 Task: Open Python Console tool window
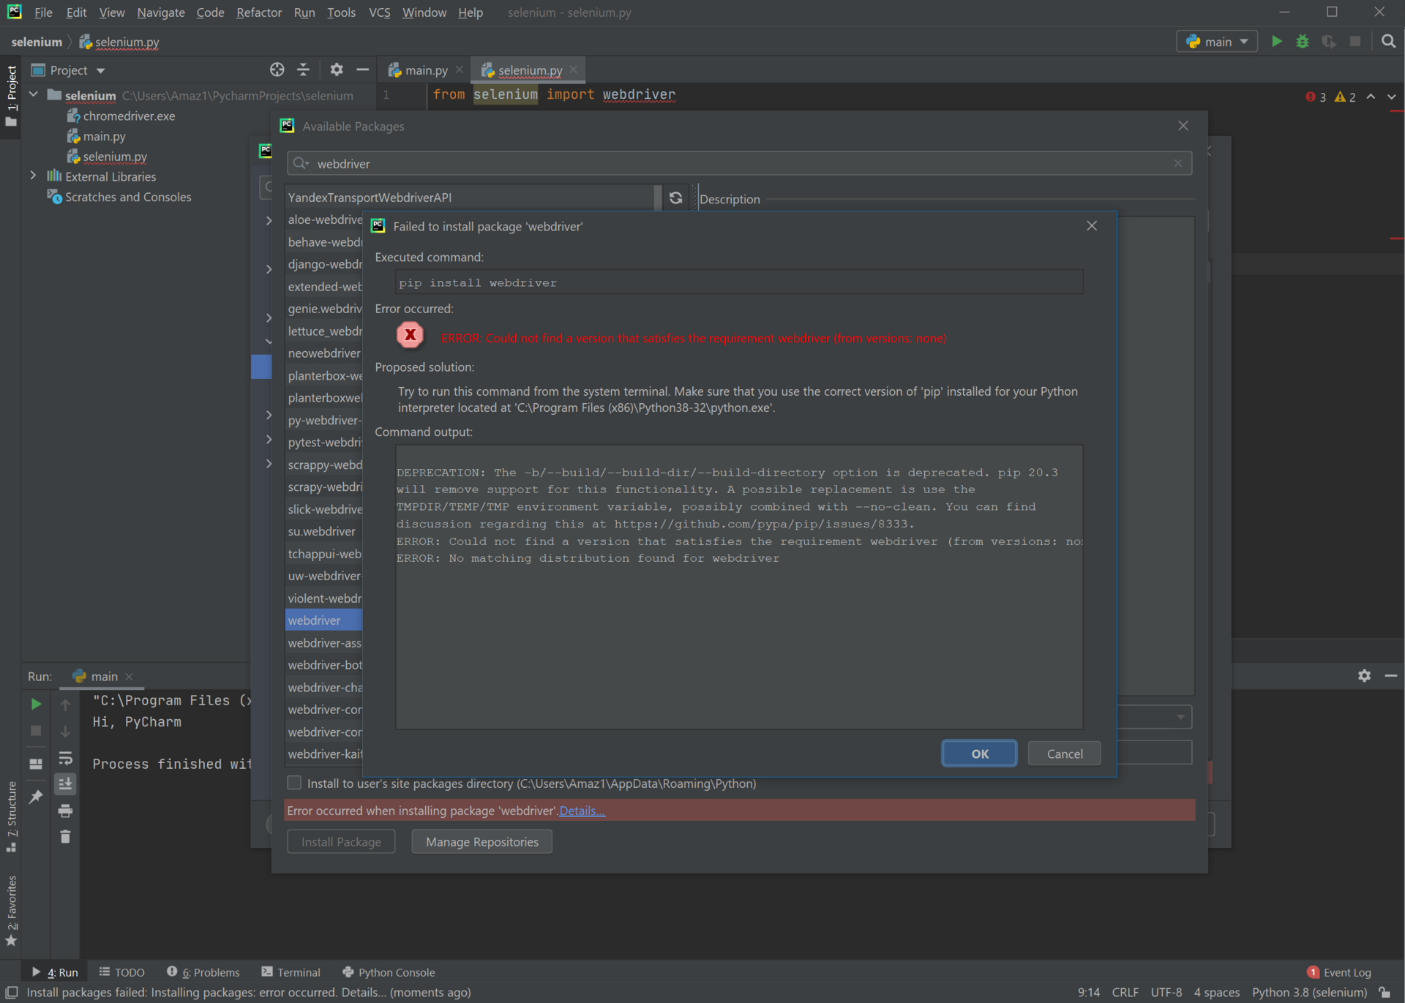[389, 972]
